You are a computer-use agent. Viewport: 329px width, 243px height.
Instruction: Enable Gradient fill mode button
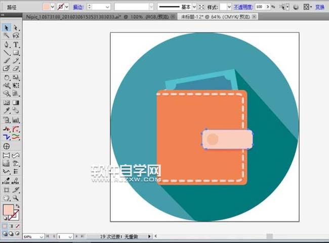[11, 226]
